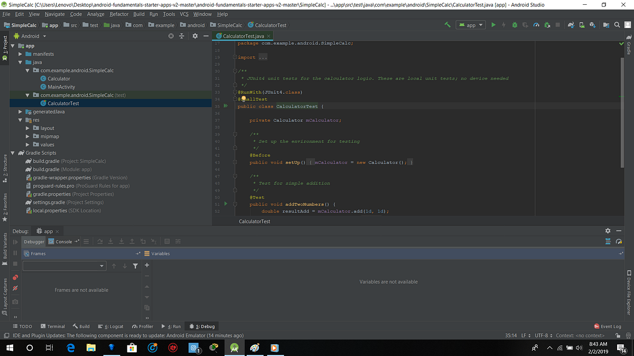Open the Project panel settings gear
This screenshot has width=634, height=356.
[194, 36]
